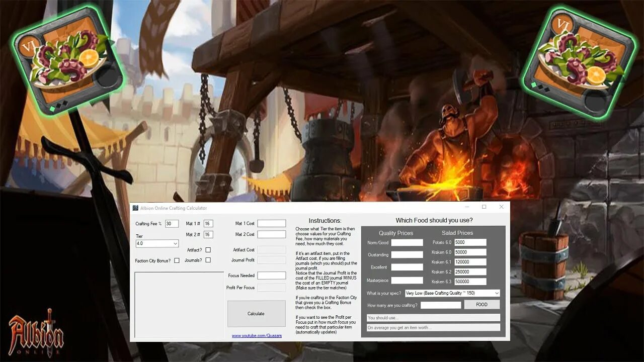Viewport: 644px width, 362px height.
Task: Focus the Focus Needed input box
Action: 272,276
